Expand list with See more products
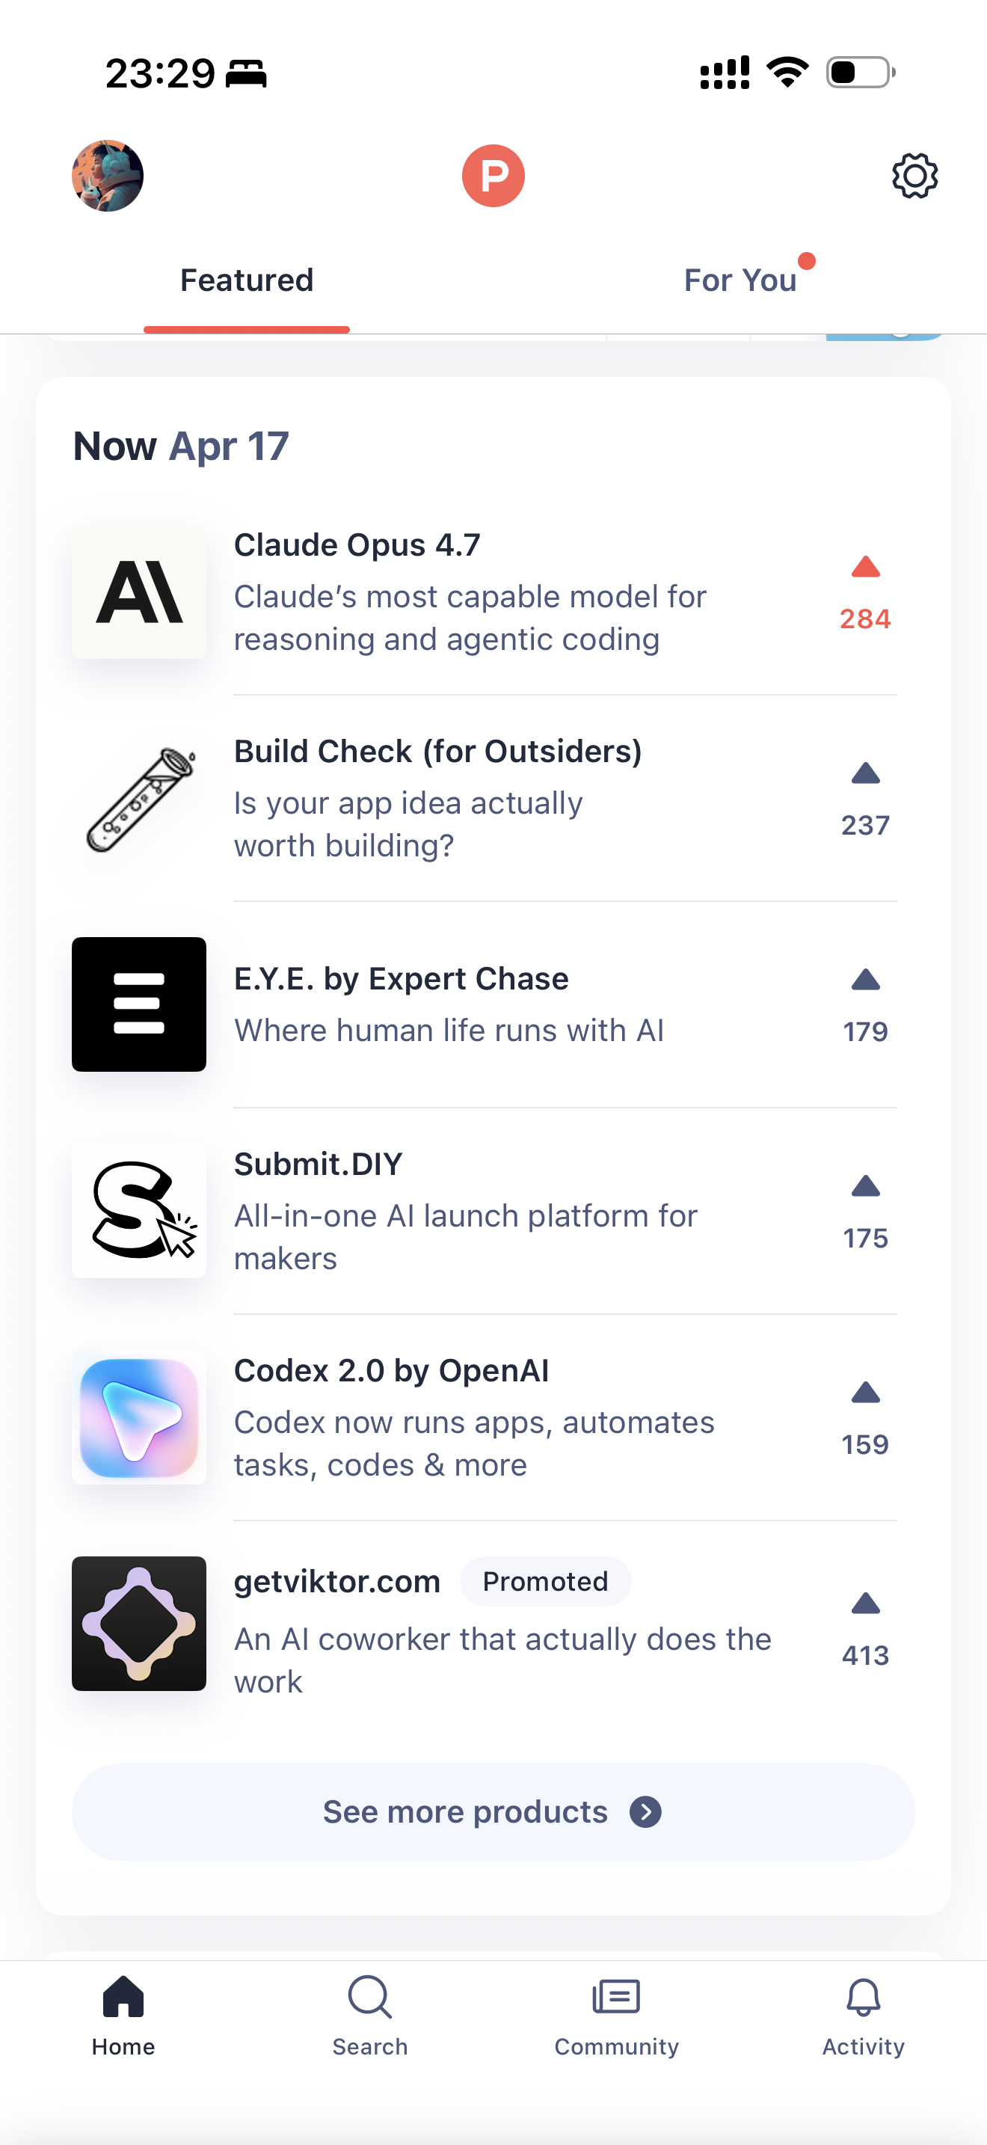The width and height of the screenshot is (987, 2145). click(x=493, y=1812)
